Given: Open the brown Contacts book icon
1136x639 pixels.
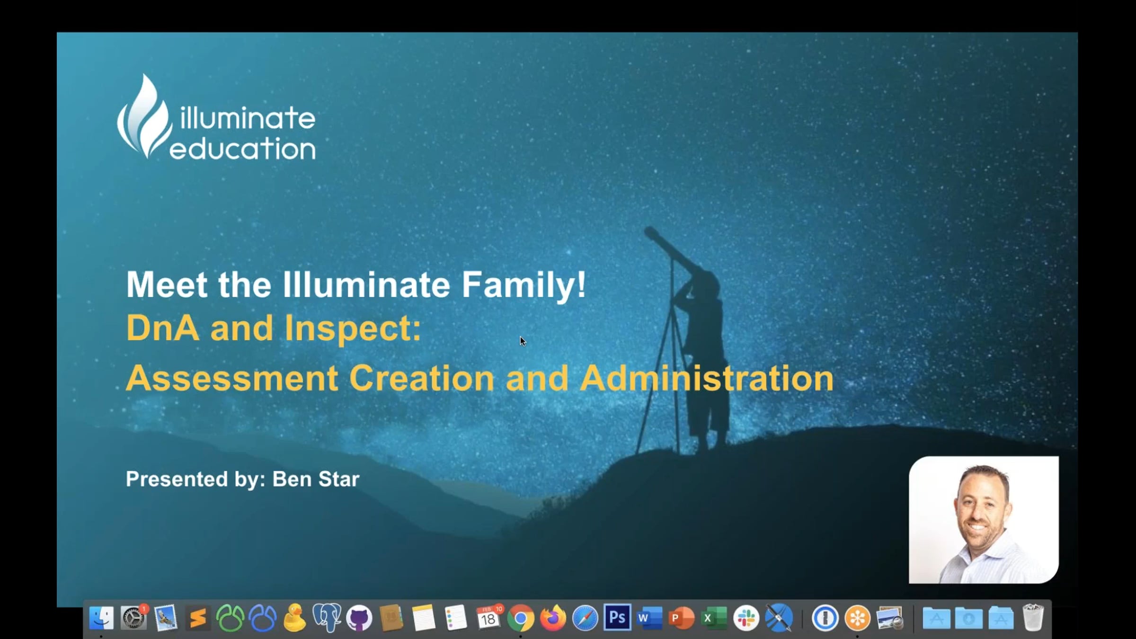Looking at the screenshot, I should click(391, 618).
